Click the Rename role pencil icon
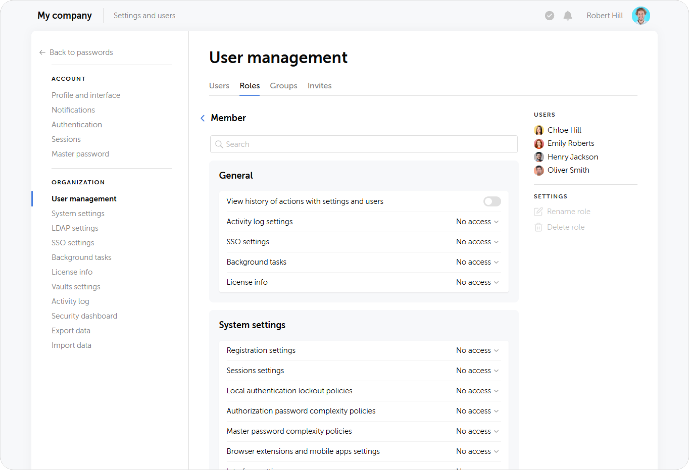 (x=538, y=212)
